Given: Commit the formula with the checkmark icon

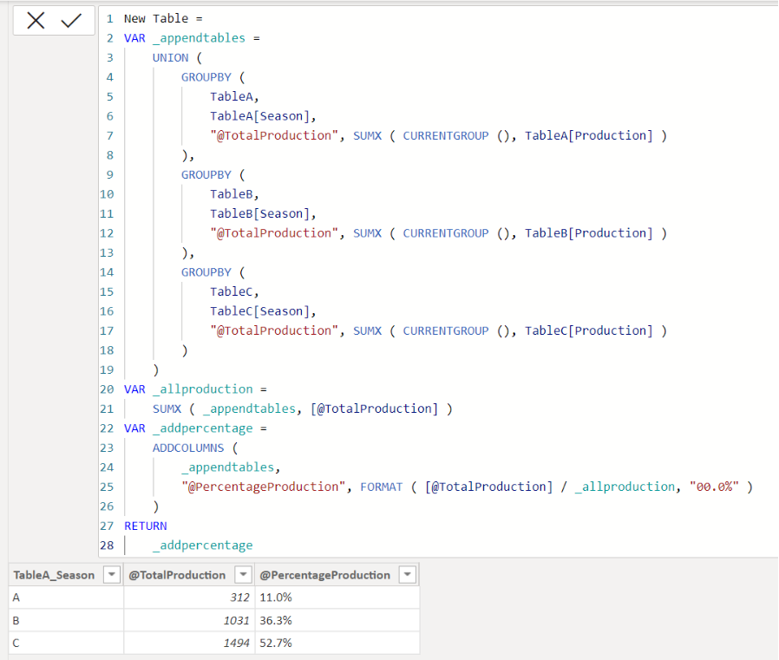Looking at the screenshot, I should 71,20.
